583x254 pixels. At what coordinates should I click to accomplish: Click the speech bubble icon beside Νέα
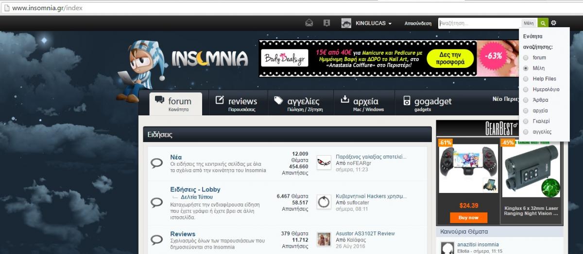(x=156, y=163)
